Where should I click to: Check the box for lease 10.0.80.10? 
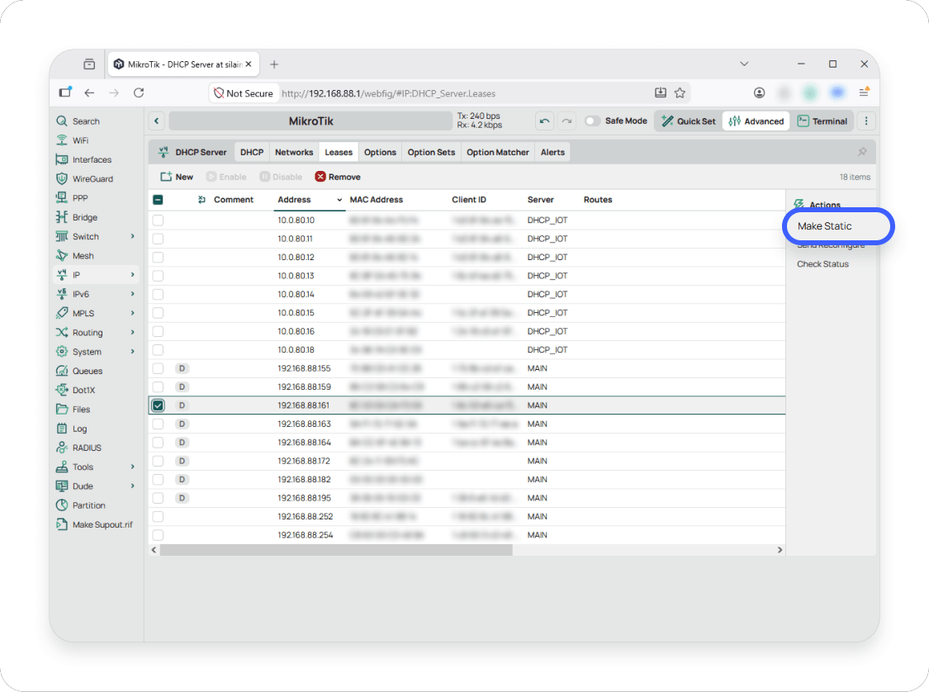pos(158,220)
